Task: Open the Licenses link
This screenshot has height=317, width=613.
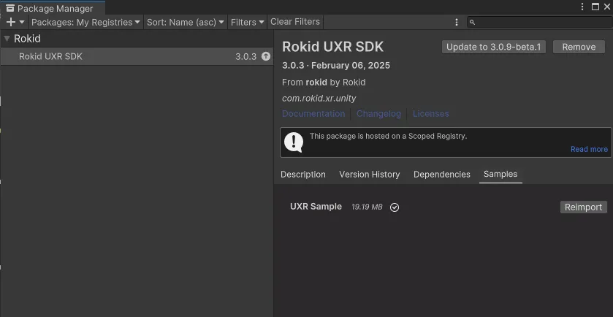Action: coord(431,114)
